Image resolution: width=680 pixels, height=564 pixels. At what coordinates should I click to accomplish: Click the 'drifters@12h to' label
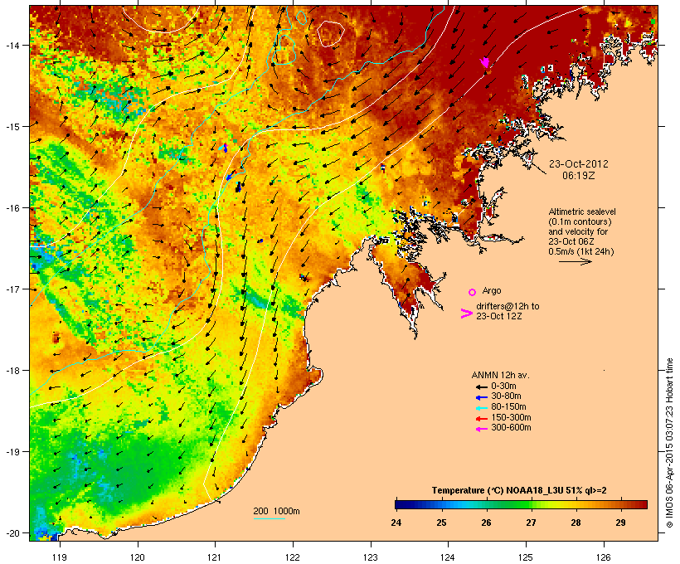(x=508, y=306)
